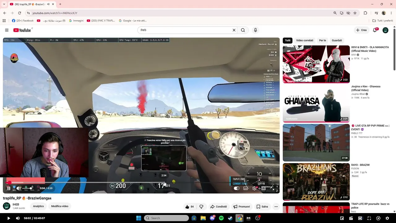This screenshot has width=396, height=223.
Task: Toggle subtitles in the video player
Action: coord(246,188)
